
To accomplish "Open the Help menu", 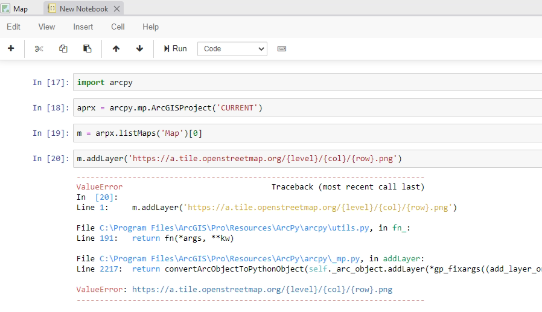I will tap(150, 27).
